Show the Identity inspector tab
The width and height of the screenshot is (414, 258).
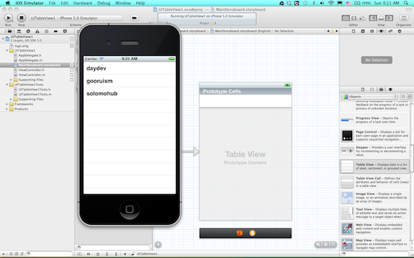click(372, 31)
